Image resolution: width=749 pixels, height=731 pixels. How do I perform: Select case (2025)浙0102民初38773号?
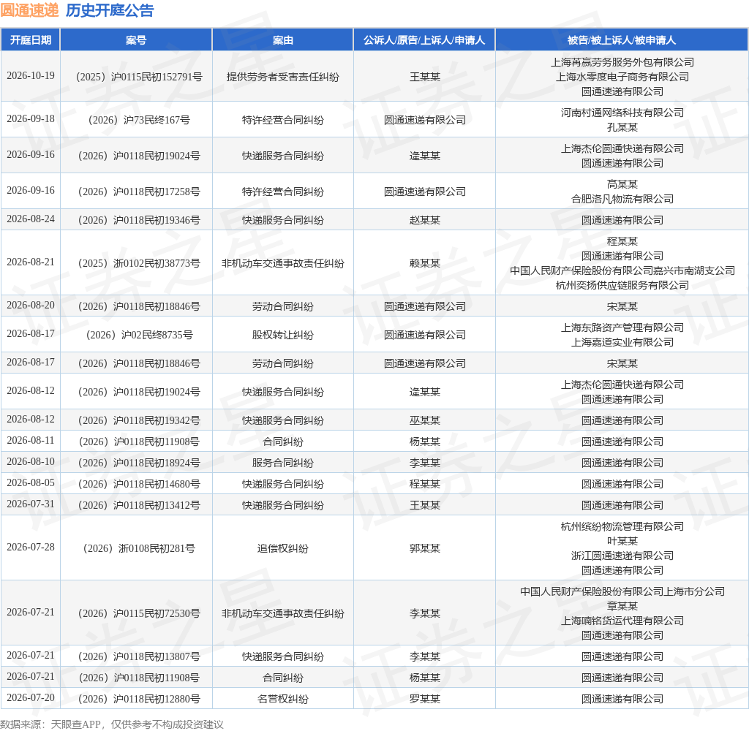138,263
